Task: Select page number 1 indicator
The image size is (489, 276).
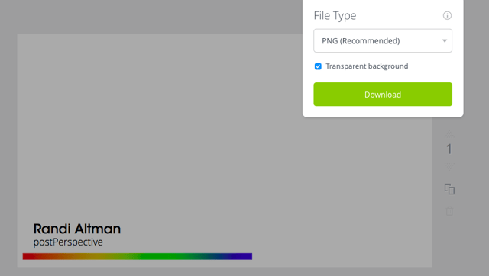Action: coord(449,149)
